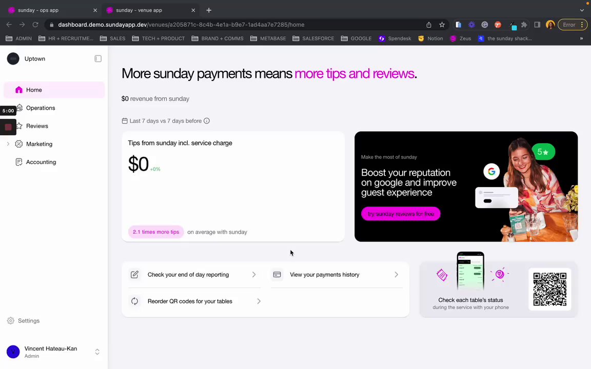Close the 'sunday - ops app' tab
Screen dimensions: 591x369
[95, 10]
